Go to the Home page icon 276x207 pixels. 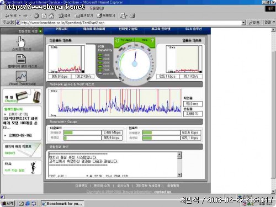point(51,16)
